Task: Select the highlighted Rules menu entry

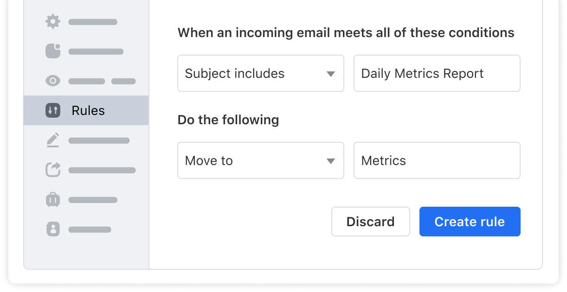Action: click(x=88, y=110)
